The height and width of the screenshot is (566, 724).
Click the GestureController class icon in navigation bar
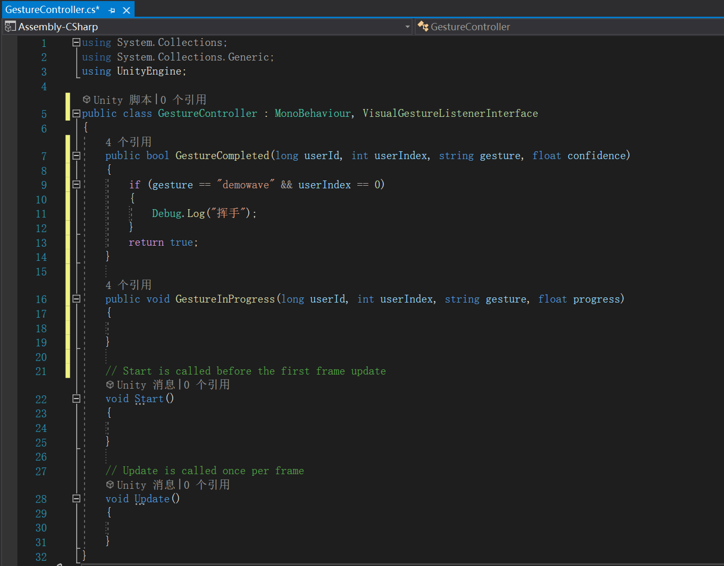click(424, 26)
